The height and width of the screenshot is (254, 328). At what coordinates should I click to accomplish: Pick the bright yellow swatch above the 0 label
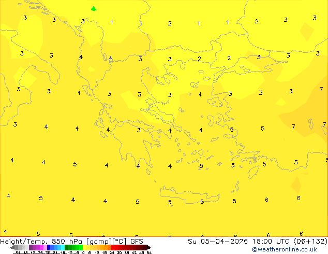(x=84, y=247)
